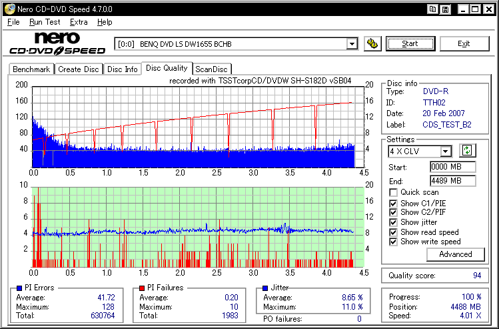Screen dimensions: 499x329
Task: Click PI Errors total 630764
Action: (103, 316)
